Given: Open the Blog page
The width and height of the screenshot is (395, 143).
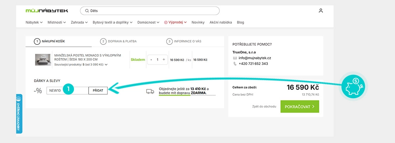Looking at the screenshot, I should [240, 22].
